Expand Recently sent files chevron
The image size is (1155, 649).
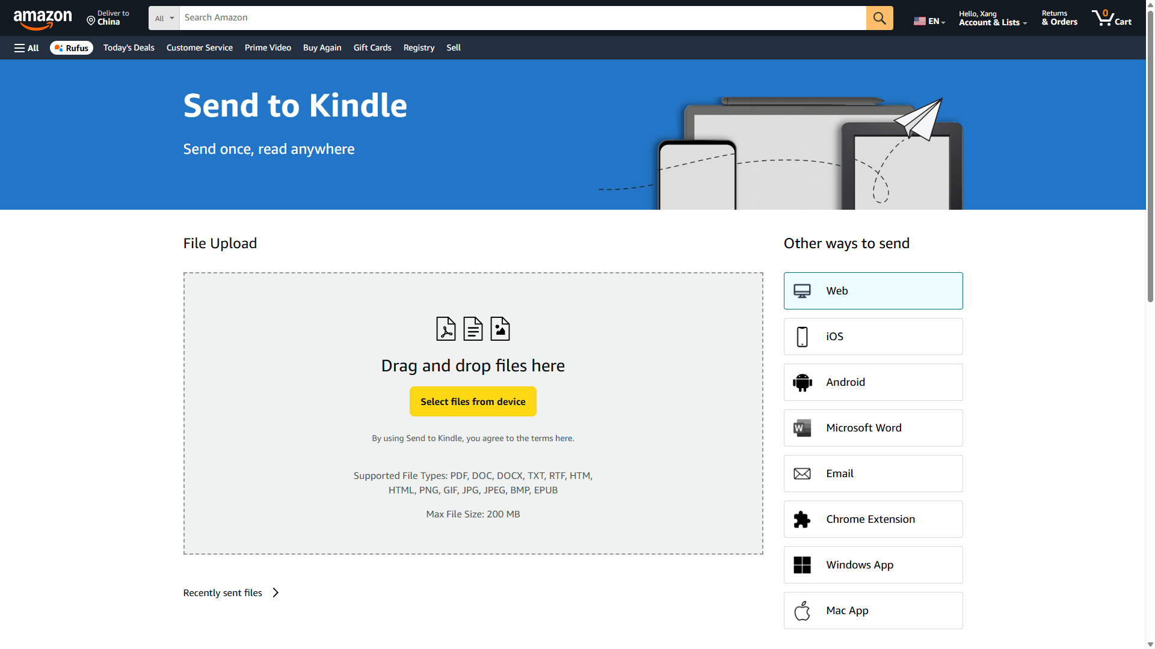click(x=276, y=593)
